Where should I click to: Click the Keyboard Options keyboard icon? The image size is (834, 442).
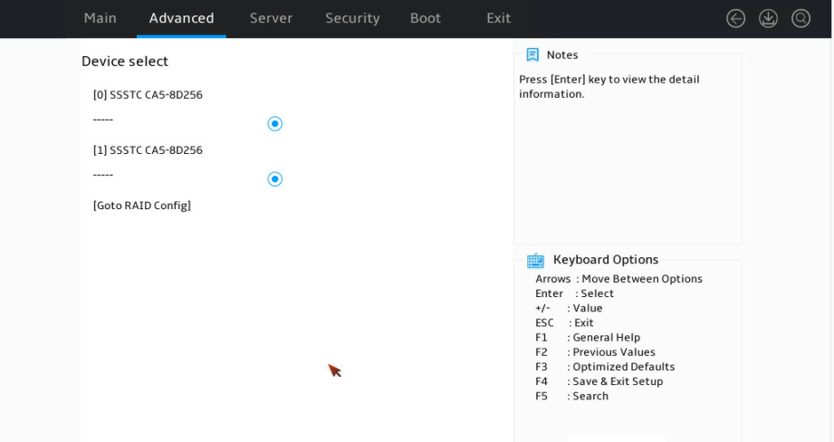(x=535, y=260)
